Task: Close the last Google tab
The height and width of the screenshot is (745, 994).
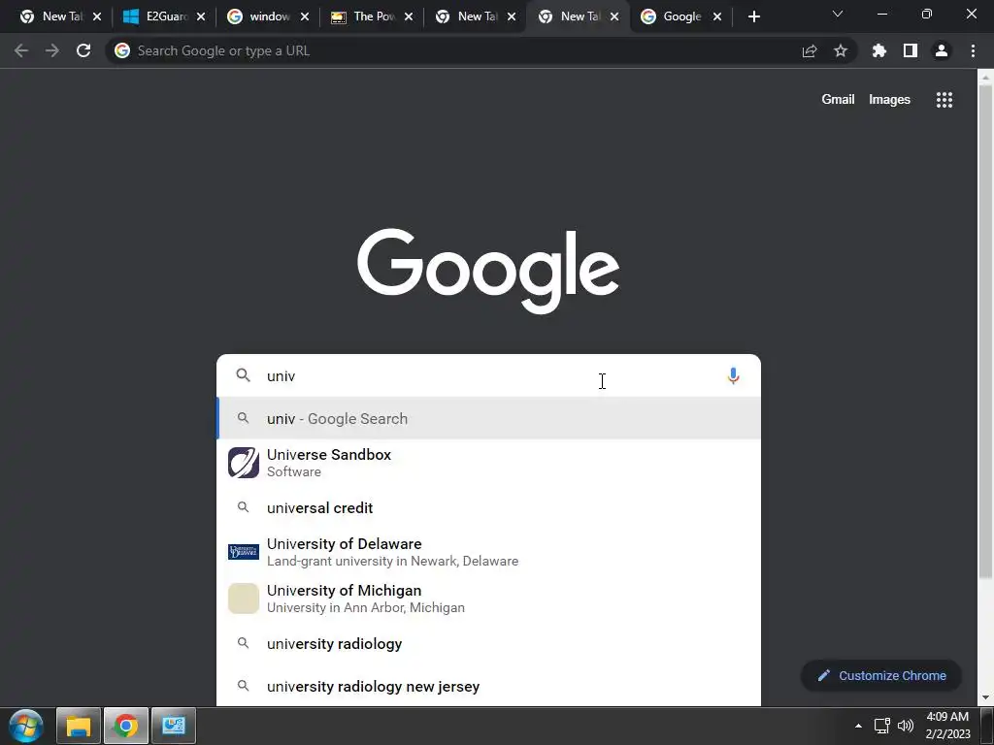Action: [x=717, y=16]
